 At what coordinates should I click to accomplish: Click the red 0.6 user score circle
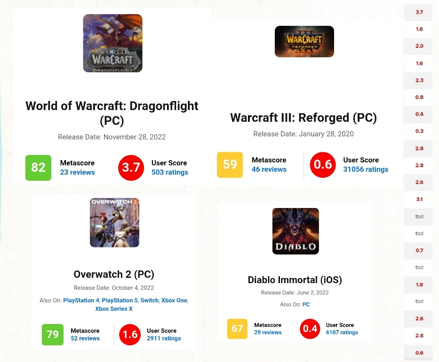(323, 165)
